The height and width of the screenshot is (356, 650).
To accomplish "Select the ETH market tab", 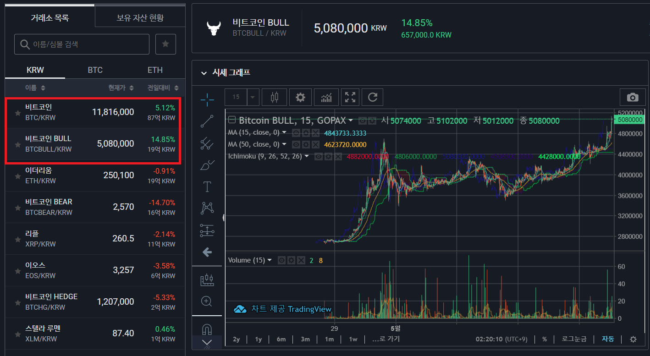I will point(155,70).
